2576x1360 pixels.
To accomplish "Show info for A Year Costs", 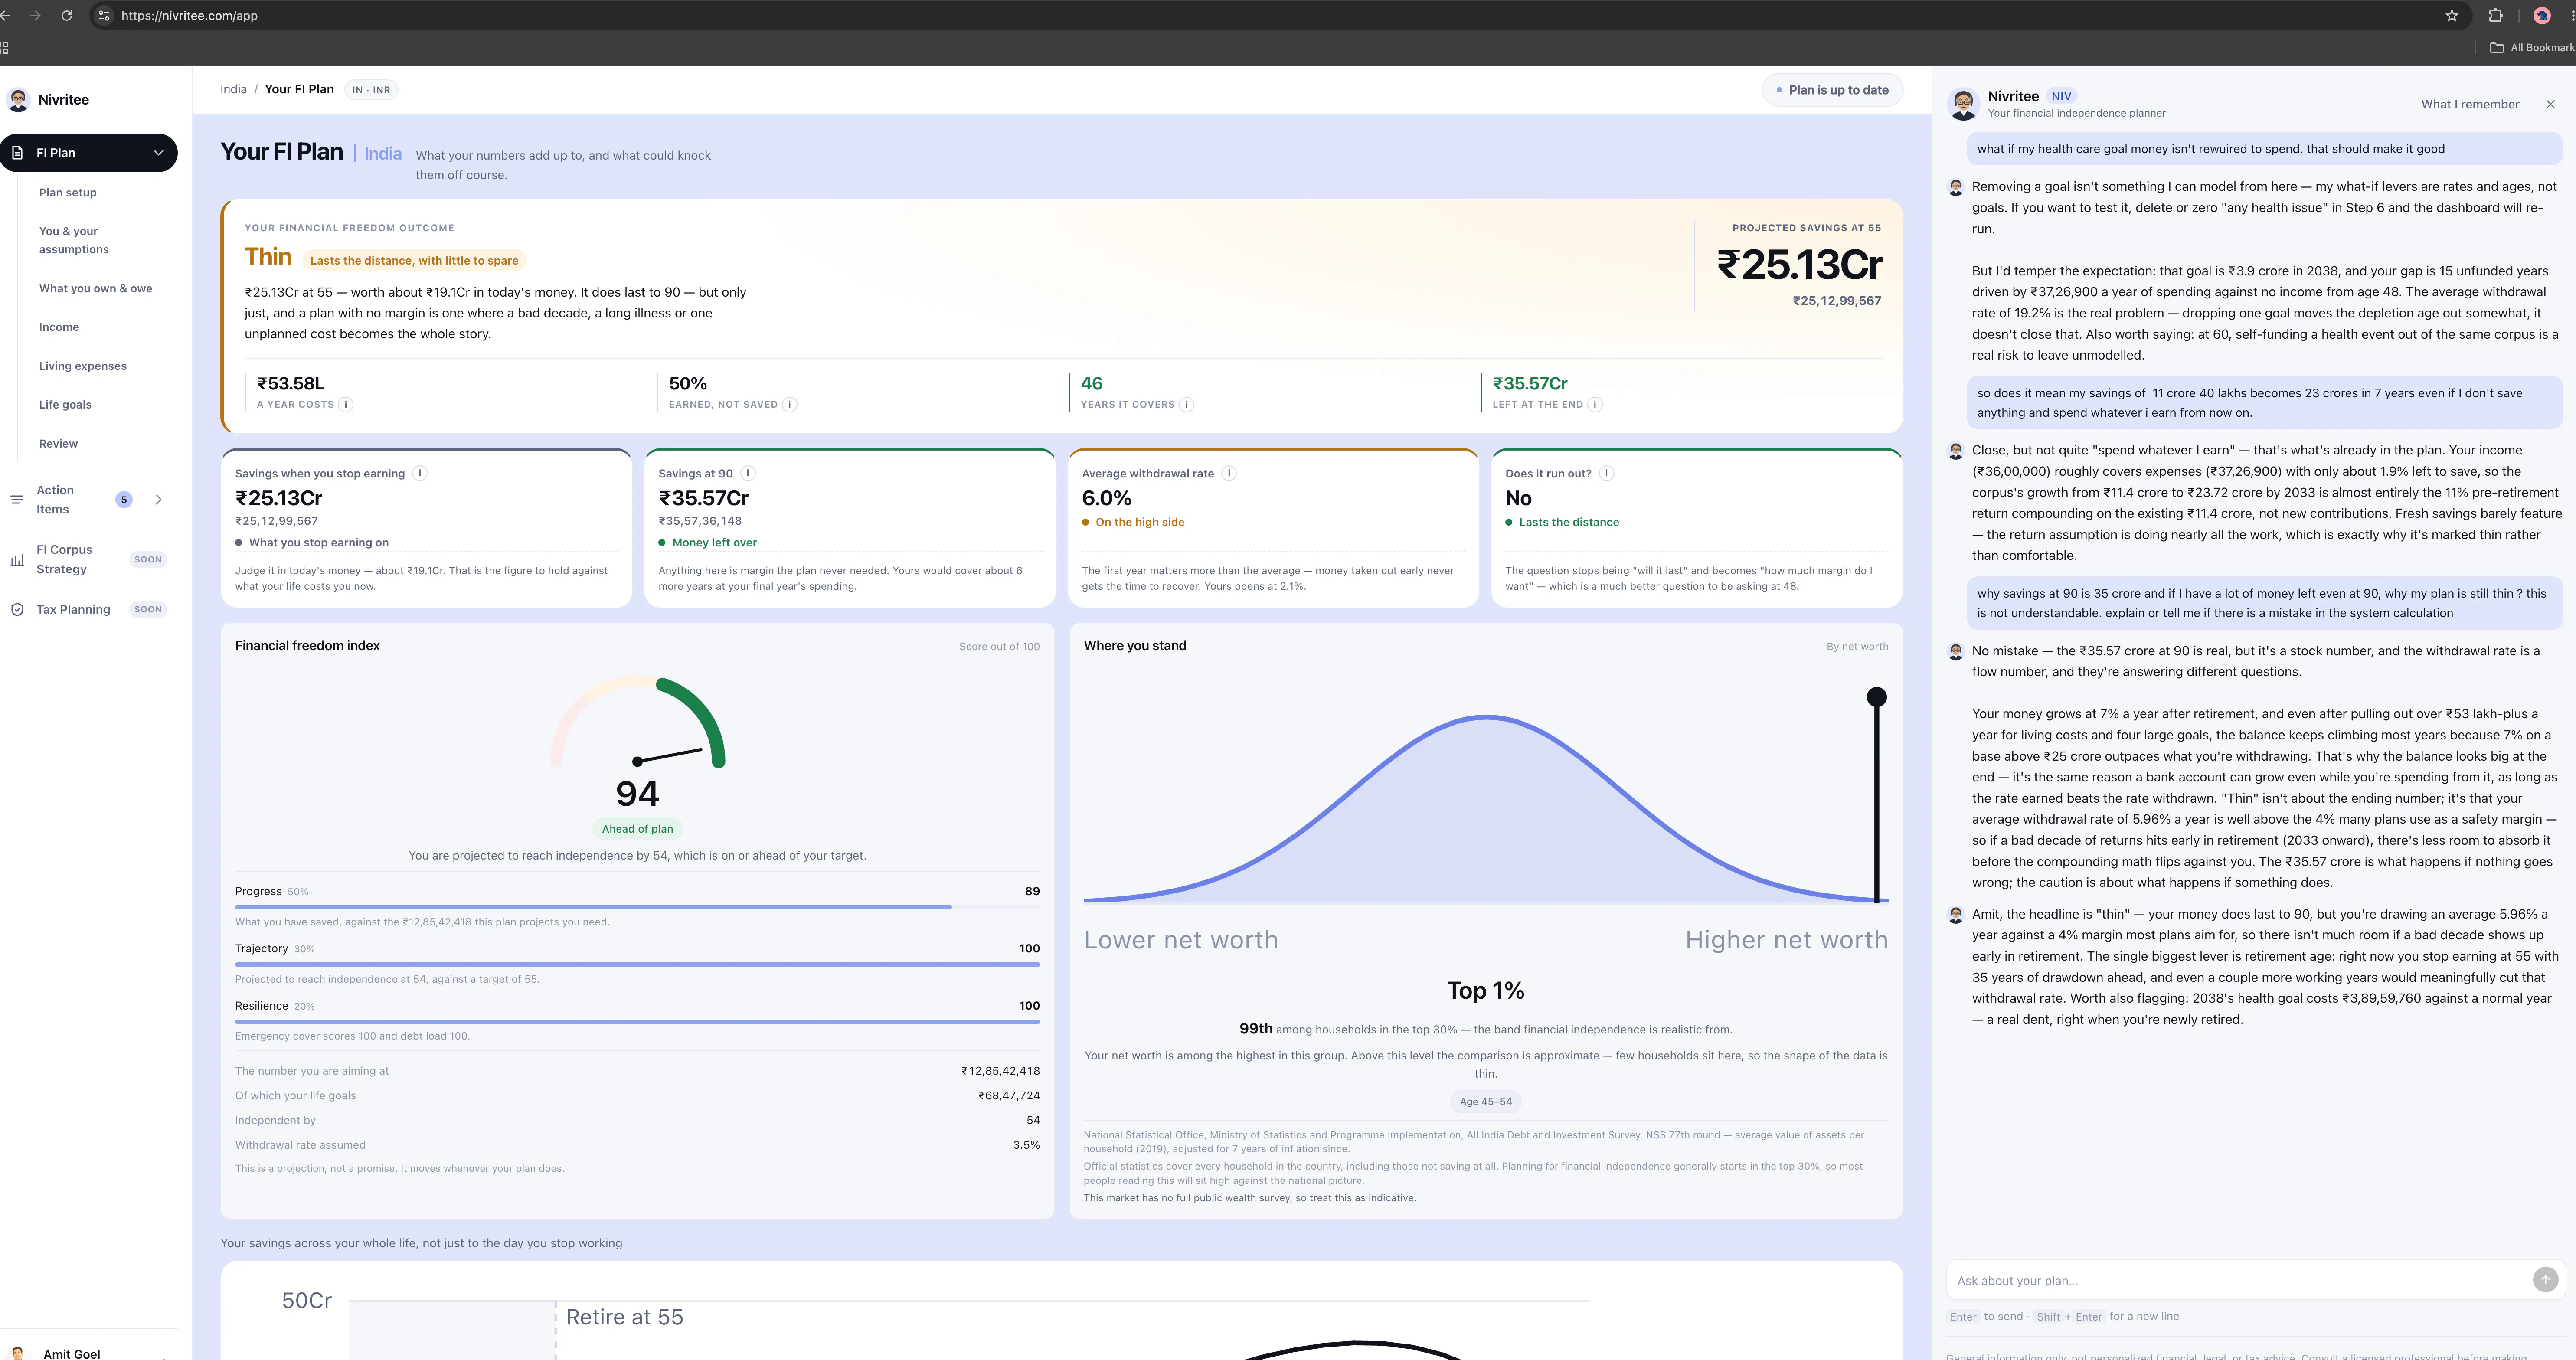I will coord(346,405).
